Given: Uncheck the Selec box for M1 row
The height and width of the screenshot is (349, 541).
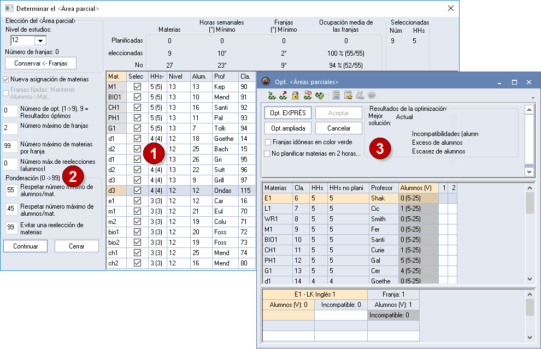Looking at the screenshot, I should 137,86.
